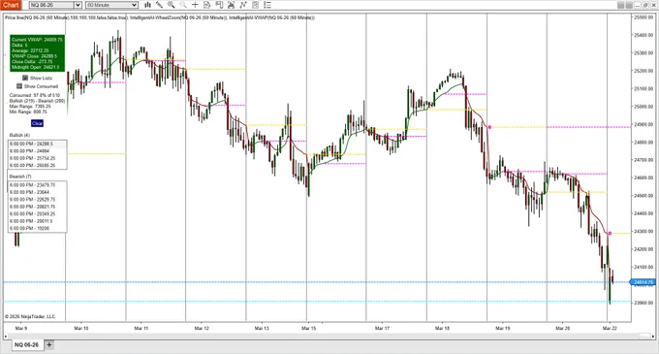
Task: Add a new tab with plus button
Action: point(49,344)
